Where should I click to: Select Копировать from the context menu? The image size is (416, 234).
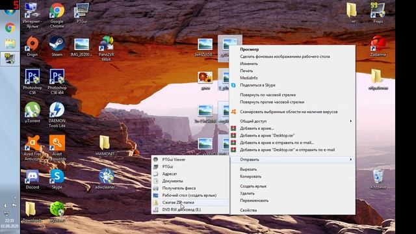coord(292,176)
